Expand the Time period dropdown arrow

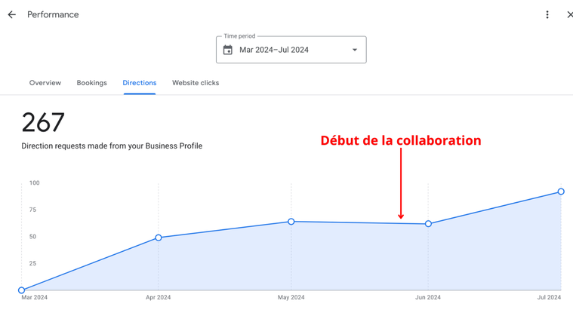click(x=355, y=51)
